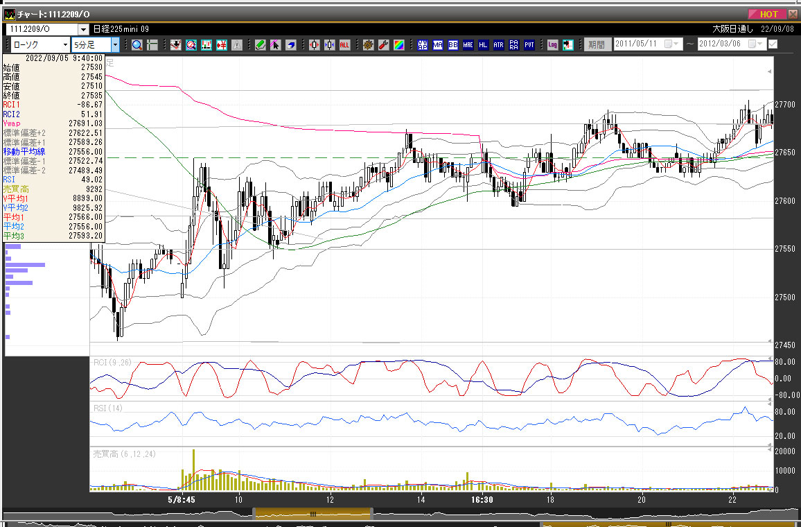Toggle the Log scale icon
Viewport: 801px width, 527px height.
(x=553, y=45)
